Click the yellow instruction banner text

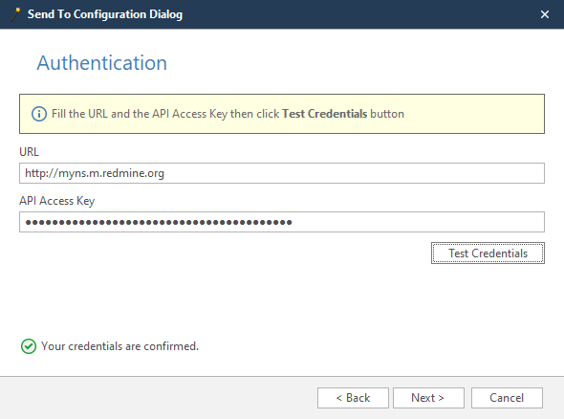pyautogui.click(x=228, y=114)
